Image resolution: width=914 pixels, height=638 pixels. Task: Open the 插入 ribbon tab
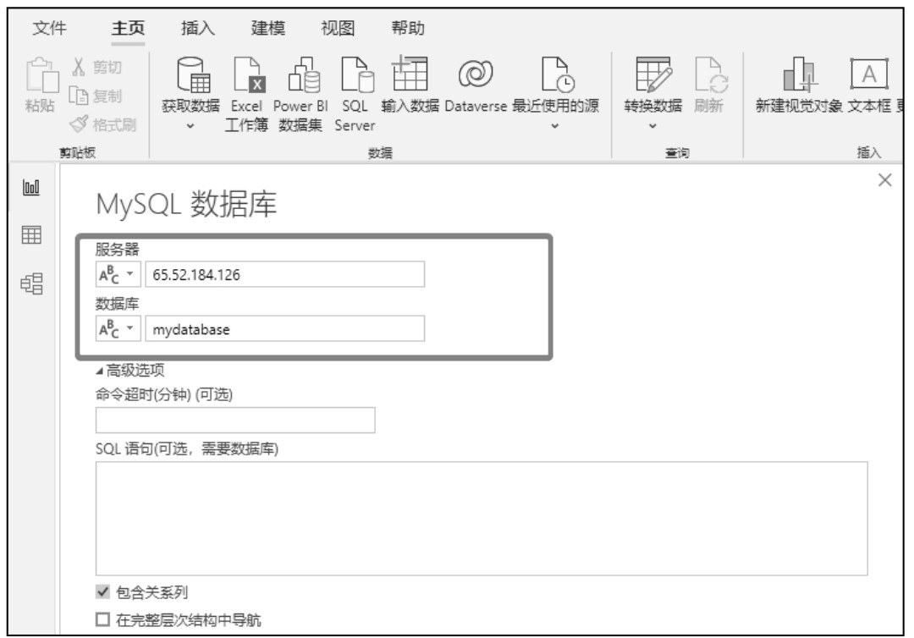pos(197,28)
